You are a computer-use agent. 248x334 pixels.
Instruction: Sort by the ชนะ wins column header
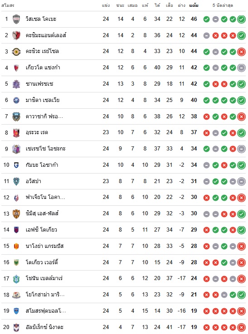coord(120,5)
